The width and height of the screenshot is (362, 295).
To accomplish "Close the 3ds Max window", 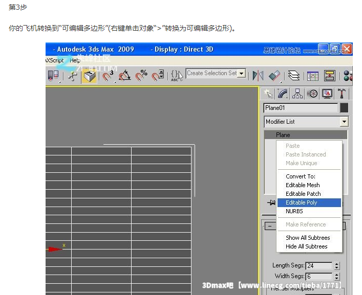I will (x=347, y=49).
